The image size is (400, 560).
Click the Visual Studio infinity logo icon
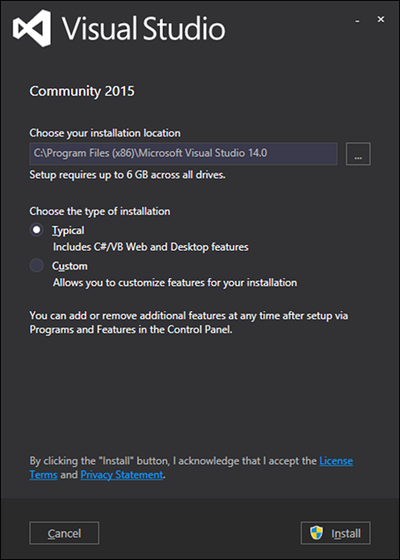32,28
